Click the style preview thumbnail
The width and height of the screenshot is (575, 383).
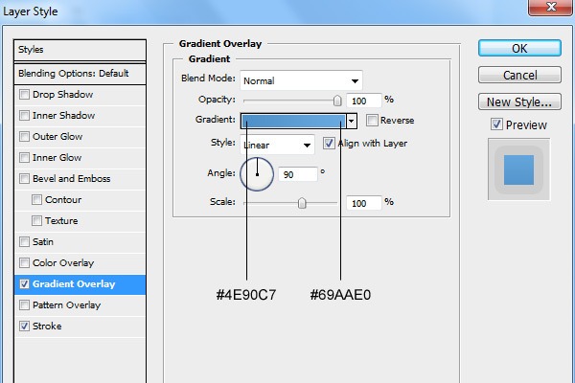(518, 169)
